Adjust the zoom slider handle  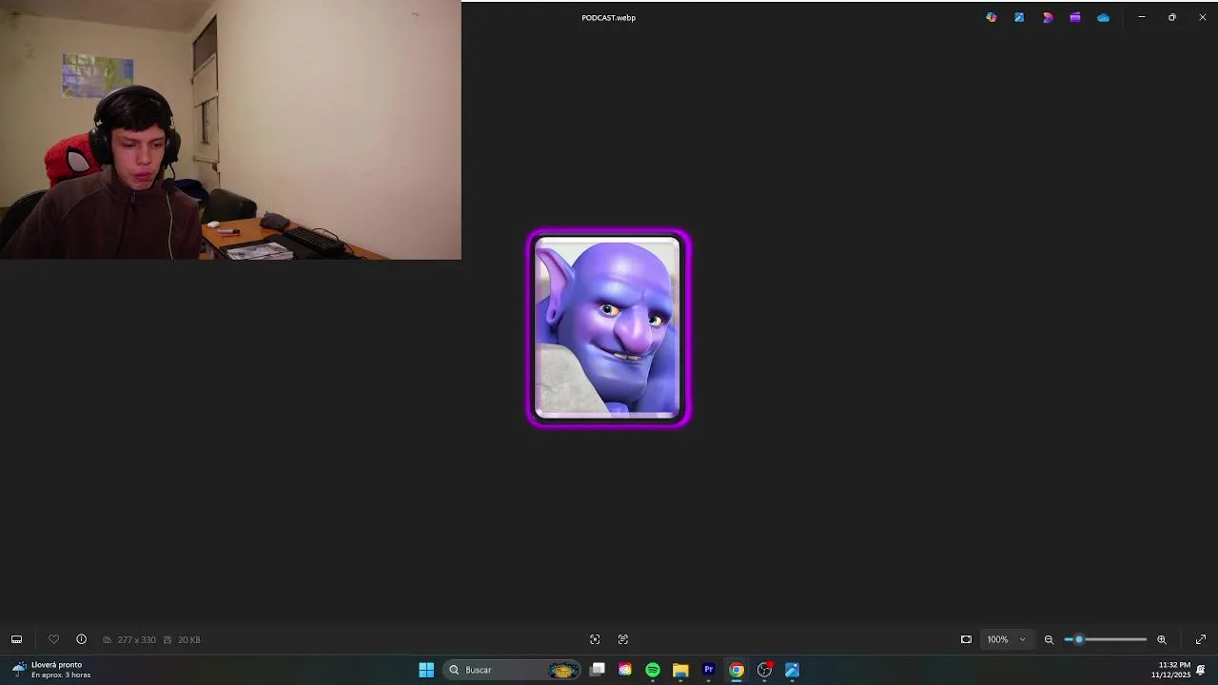click(1078, 639)
